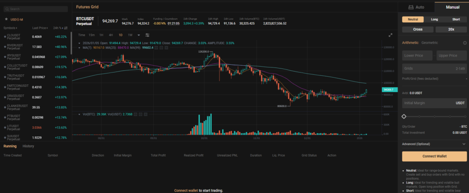Click the star next to FARTCOINUSDT

5,87
